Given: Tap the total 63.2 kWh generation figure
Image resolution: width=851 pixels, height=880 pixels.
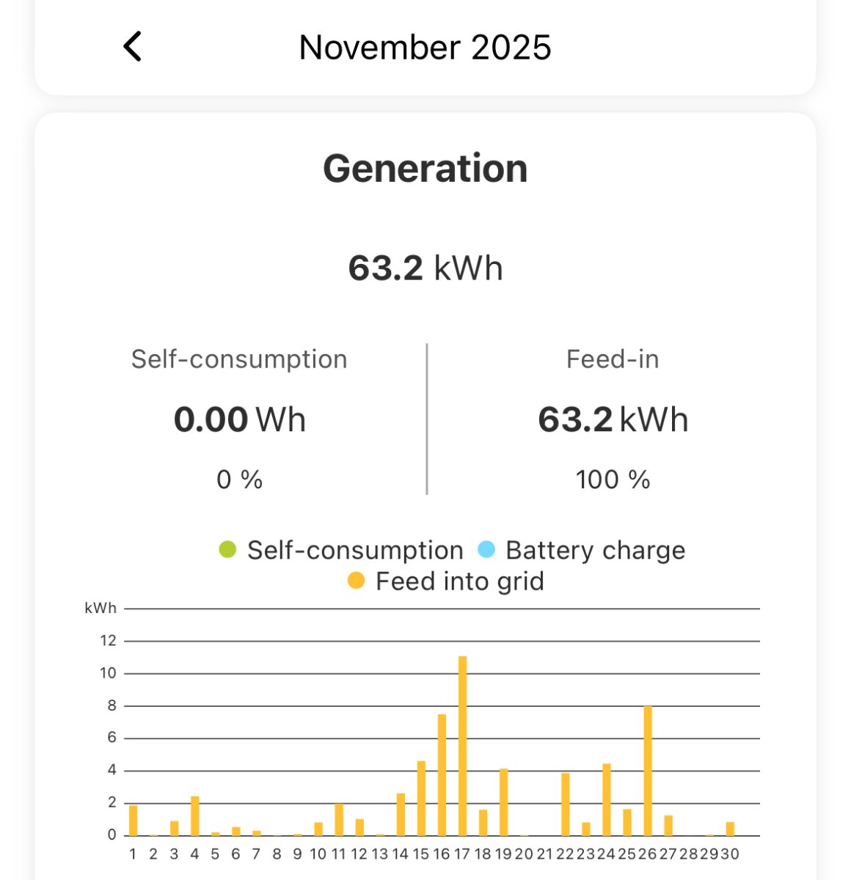Looking at the screenshot, I should click(x=425, y=268).
